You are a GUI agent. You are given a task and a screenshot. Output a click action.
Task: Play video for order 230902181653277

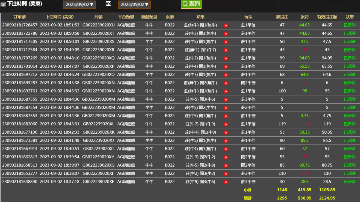coord(226,174)
